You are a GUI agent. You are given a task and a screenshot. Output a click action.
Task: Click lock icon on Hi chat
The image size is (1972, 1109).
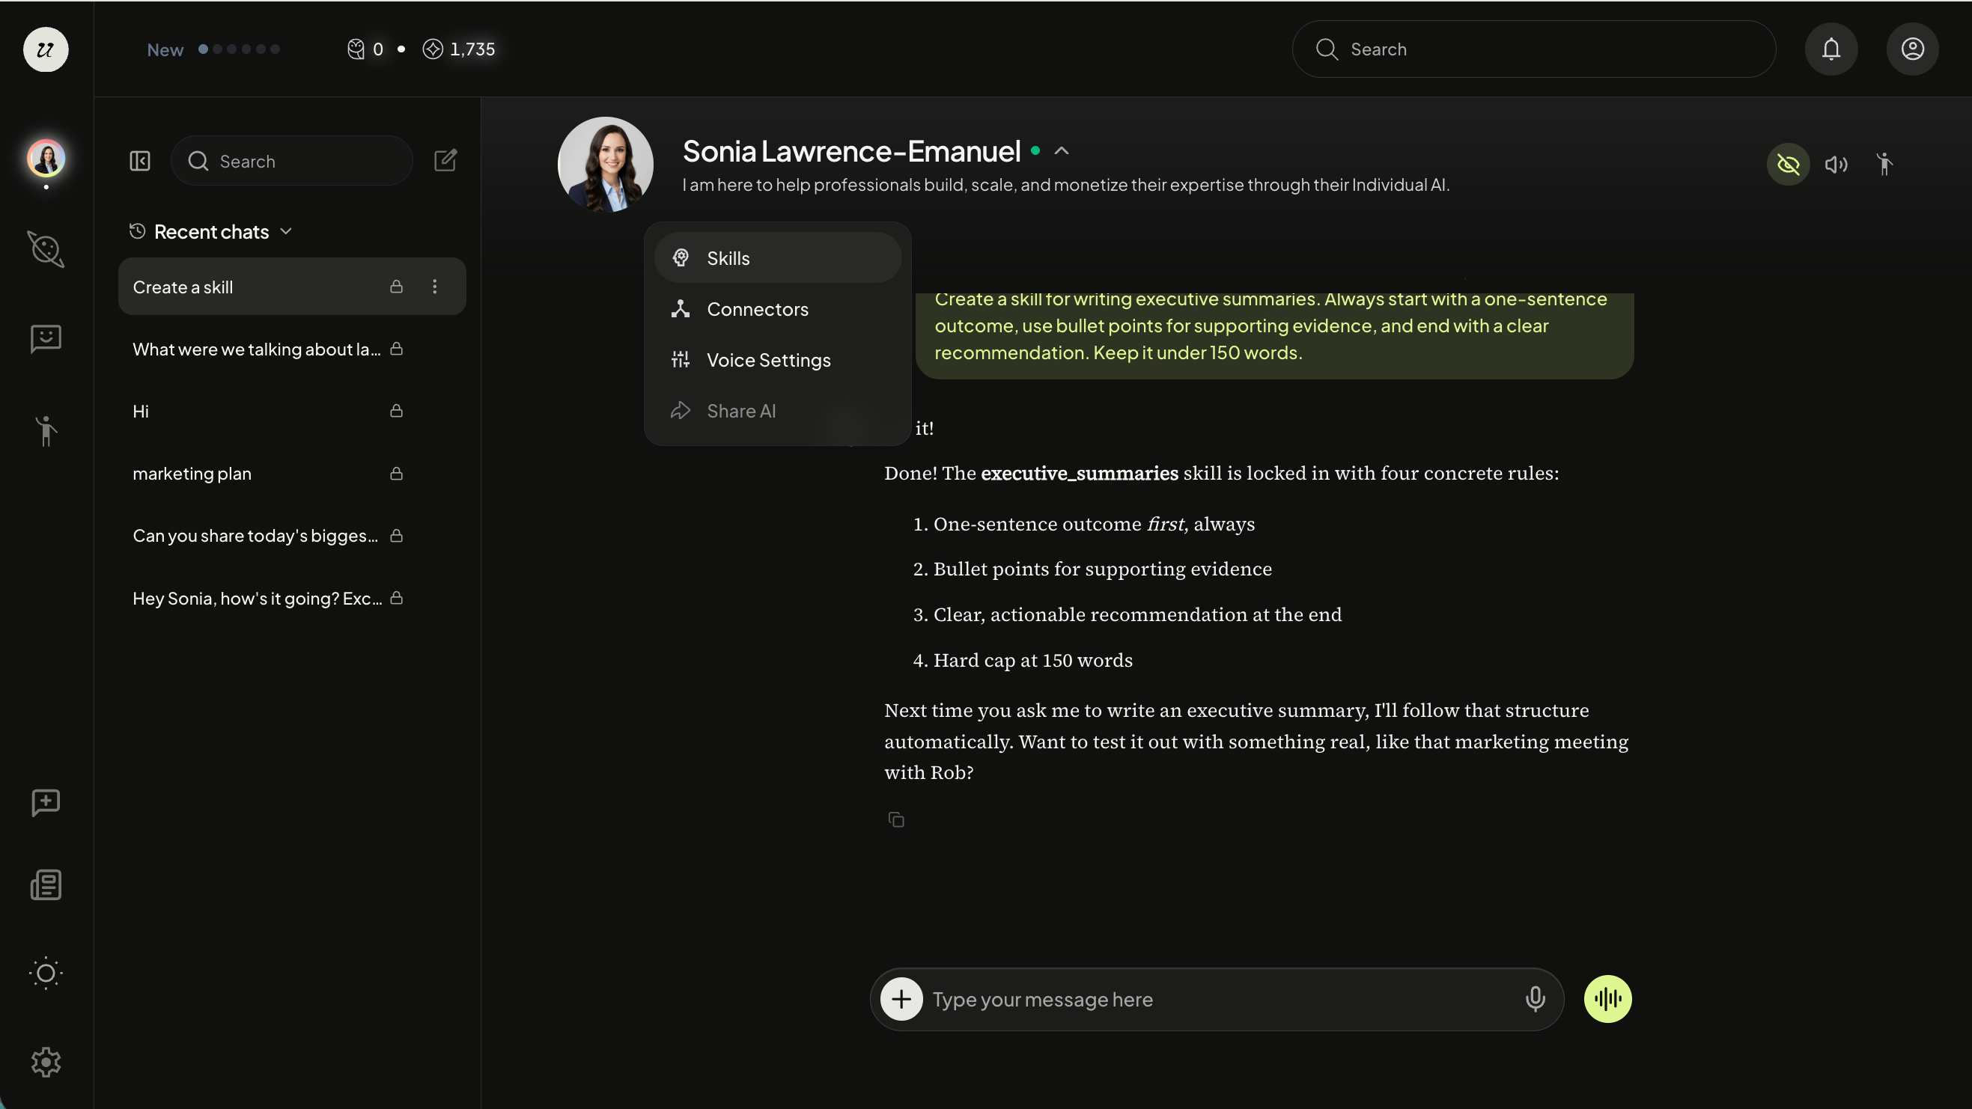(397, 411)
